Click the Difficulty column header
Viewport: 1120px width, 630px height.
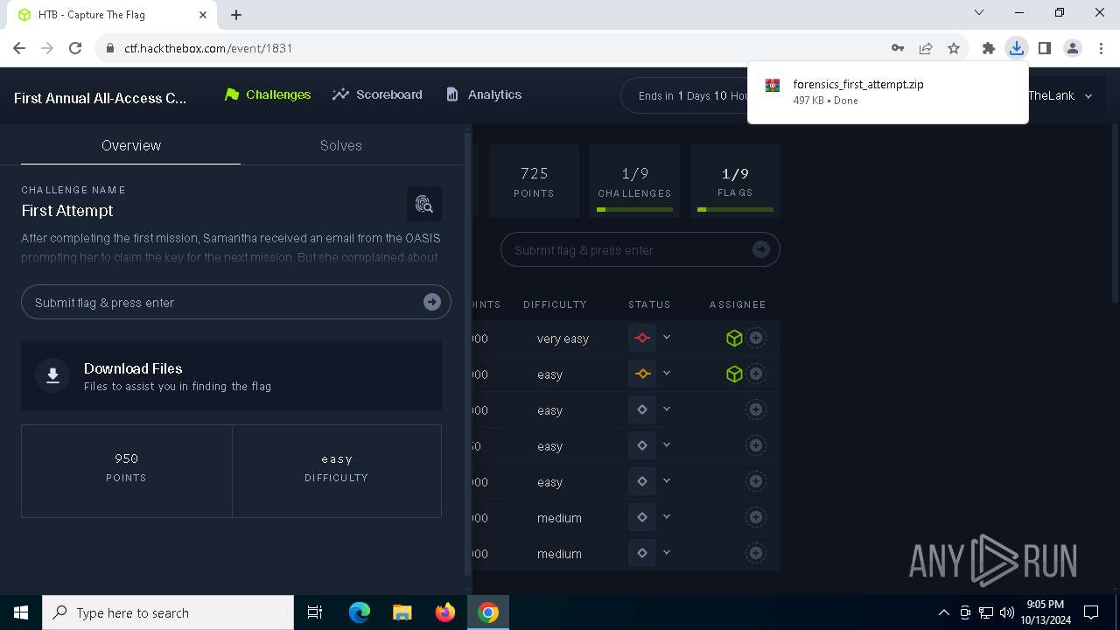point(555,304)
